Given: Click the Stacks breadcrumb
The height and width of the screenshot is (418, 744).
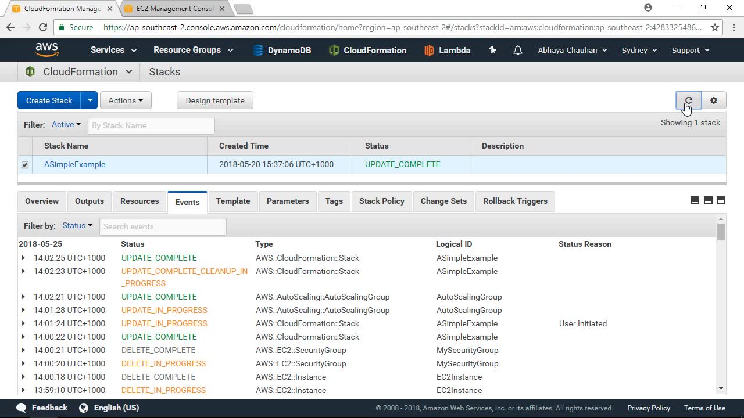Looking at the screenshot, I should click(164, 72).
